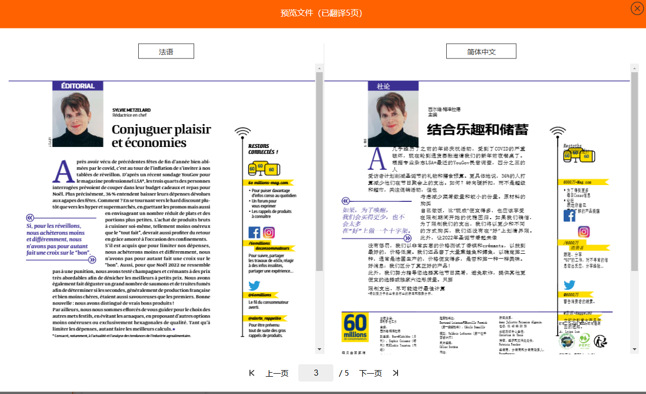Click the Chinese pane vertical scrollbar thumb

634,171
